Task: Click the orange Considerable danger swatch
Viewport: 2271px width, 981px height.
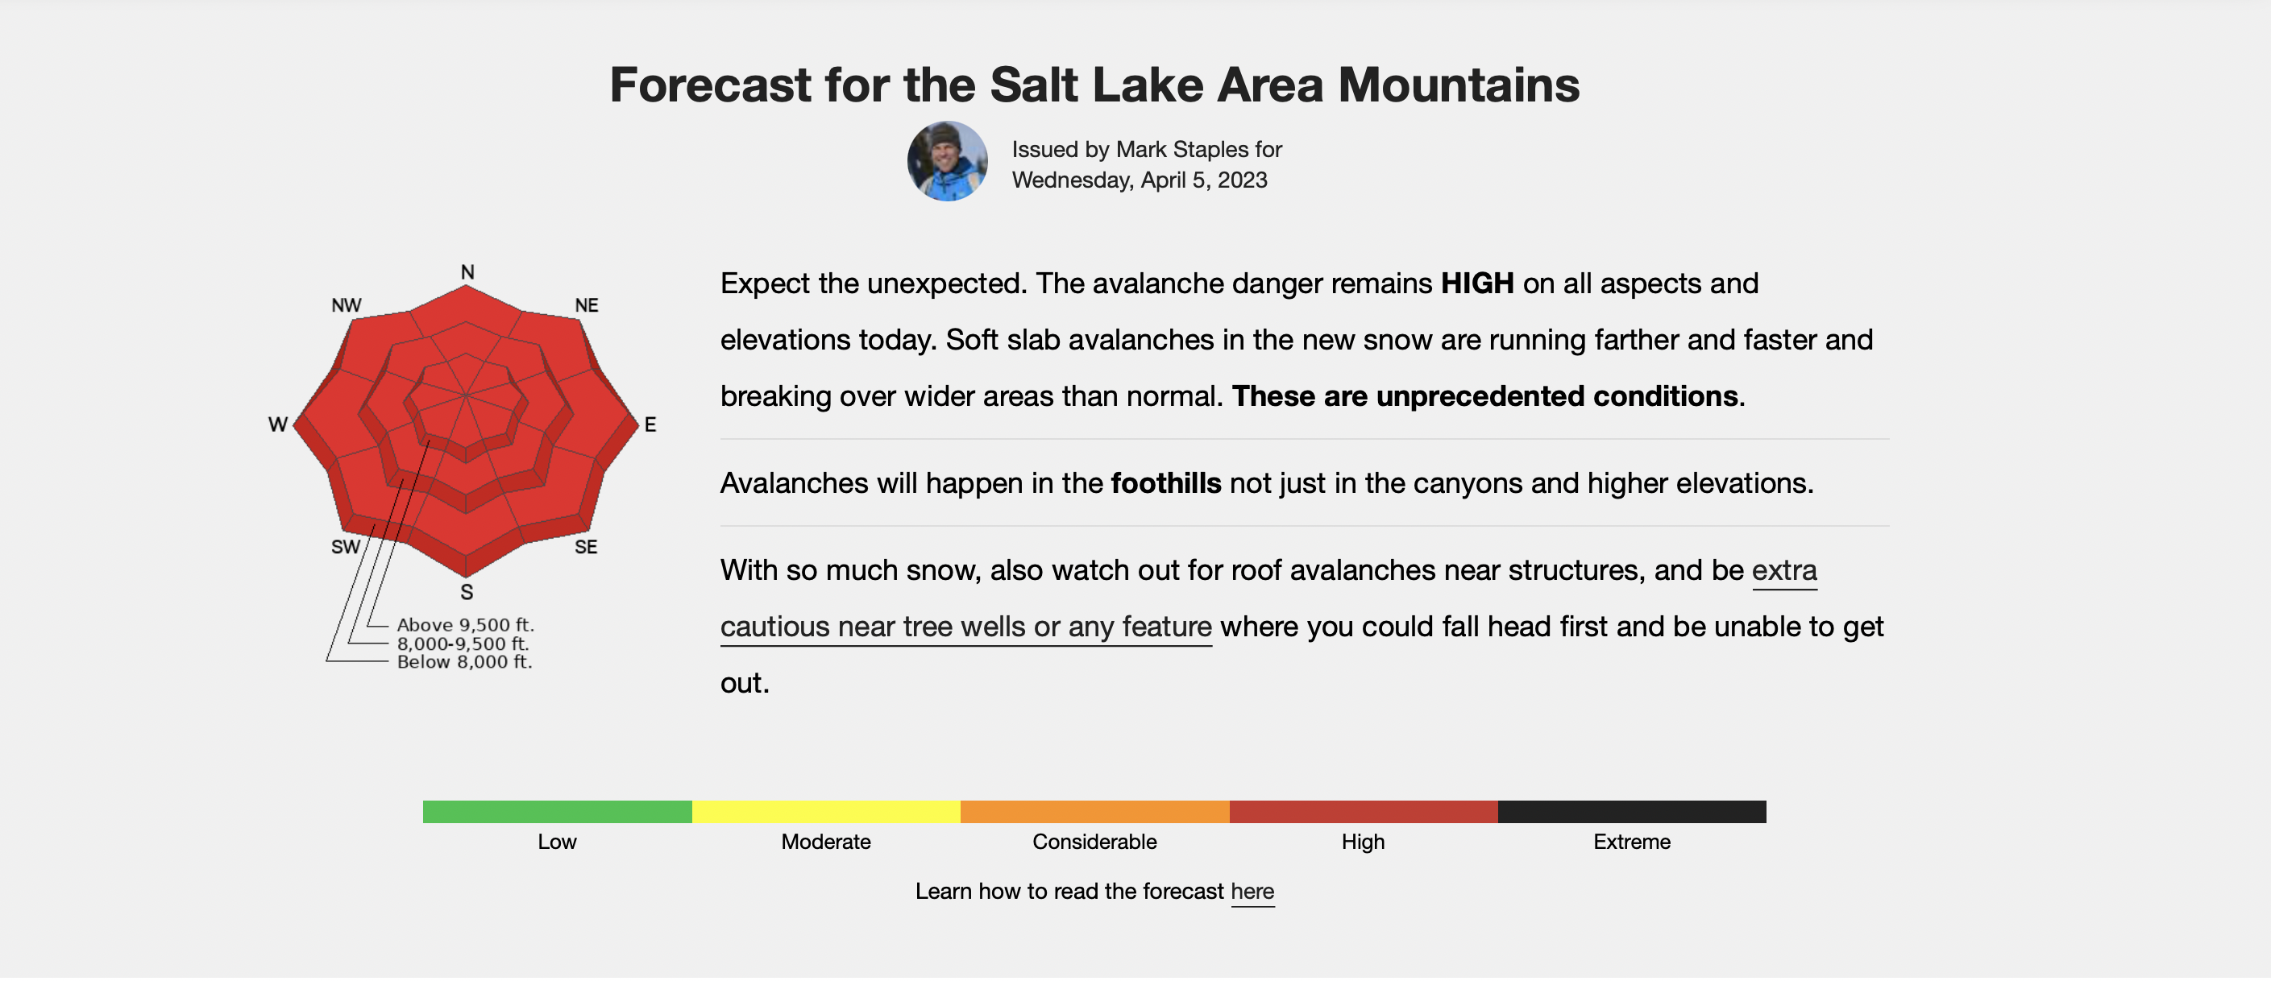Action: [x=1095, y=812]
